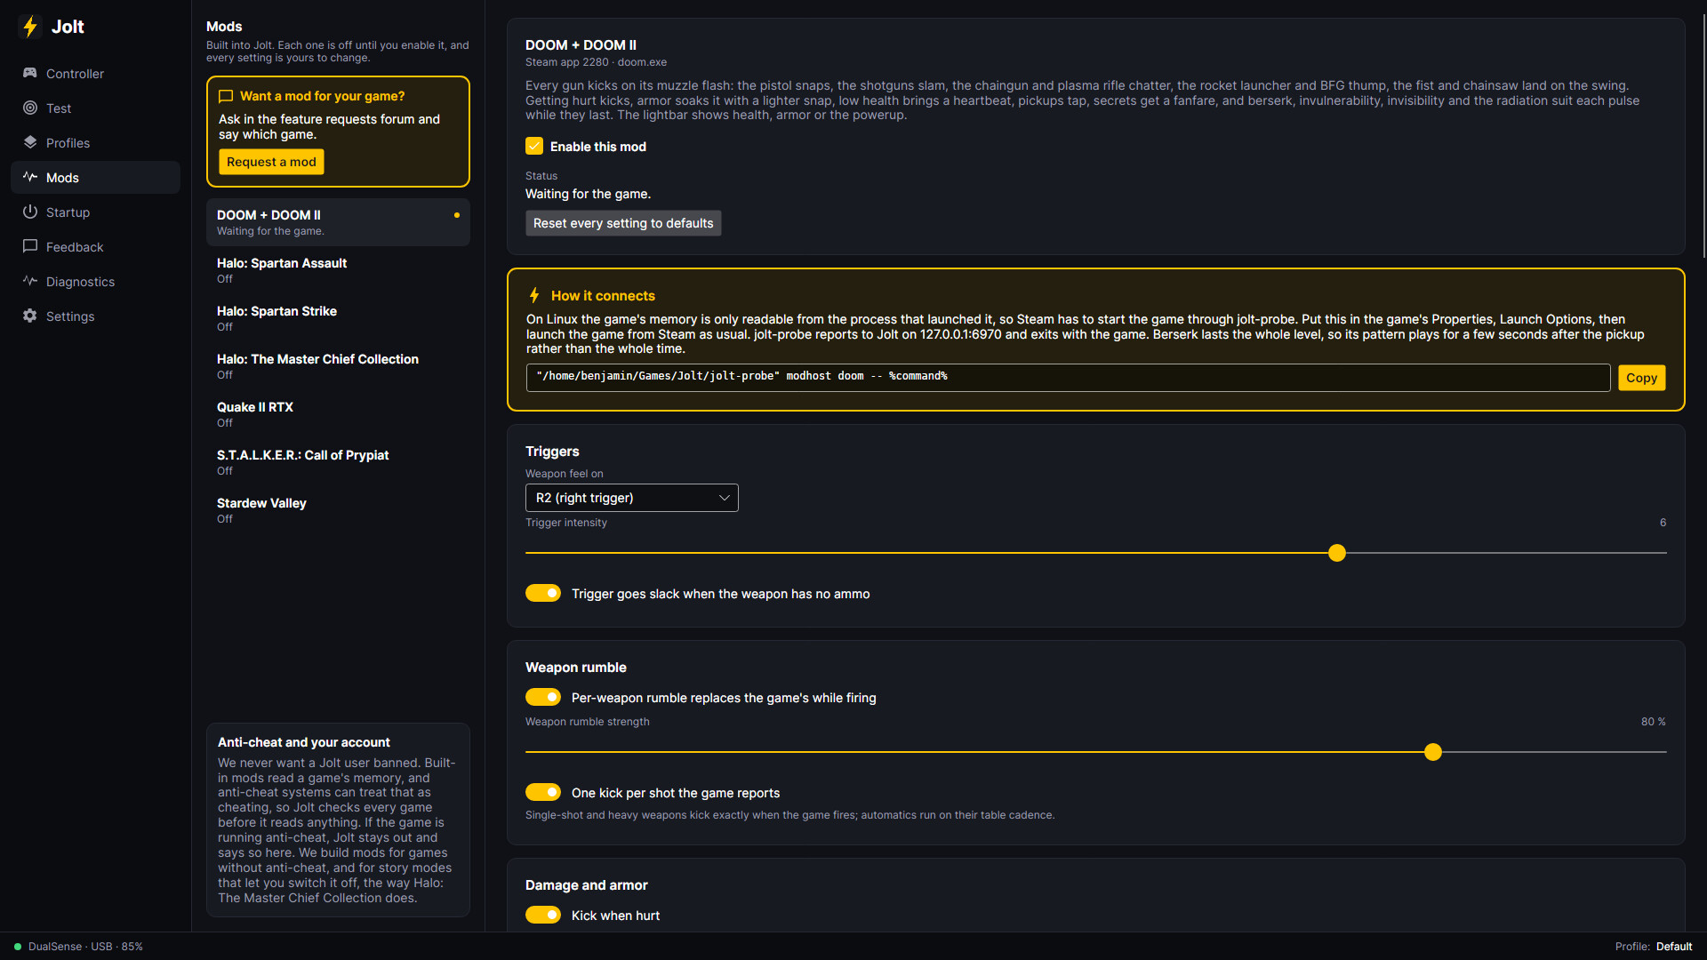
Task: Toggle One kick per shot the game reports
Action: pos(543,792)
